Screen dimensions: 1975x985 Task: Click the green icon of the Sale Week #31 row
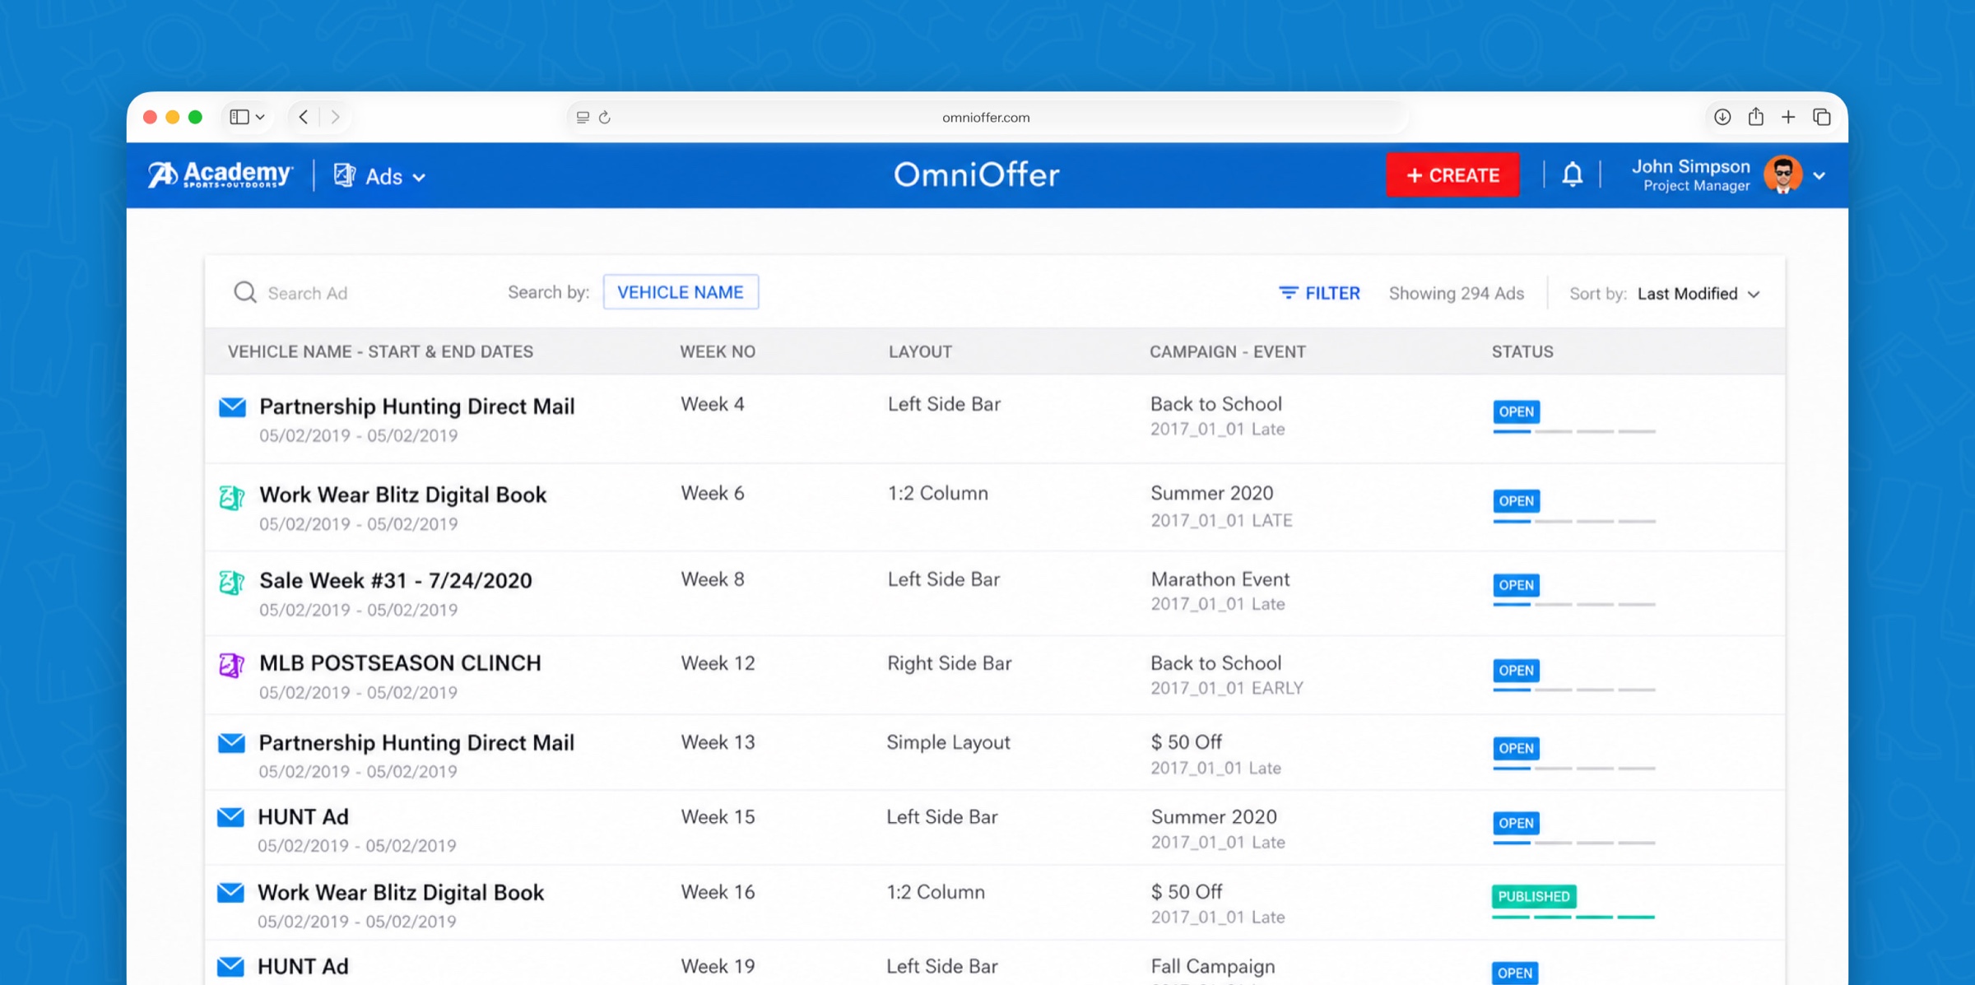(x=232, y=582)
